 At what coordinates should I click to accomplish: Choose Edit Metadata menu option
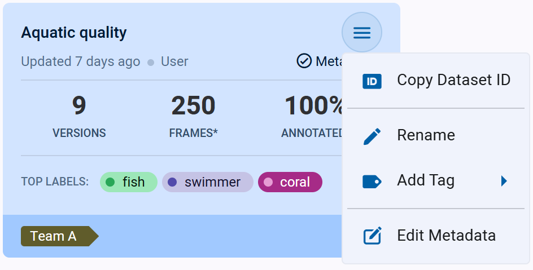tap(446, 235)
